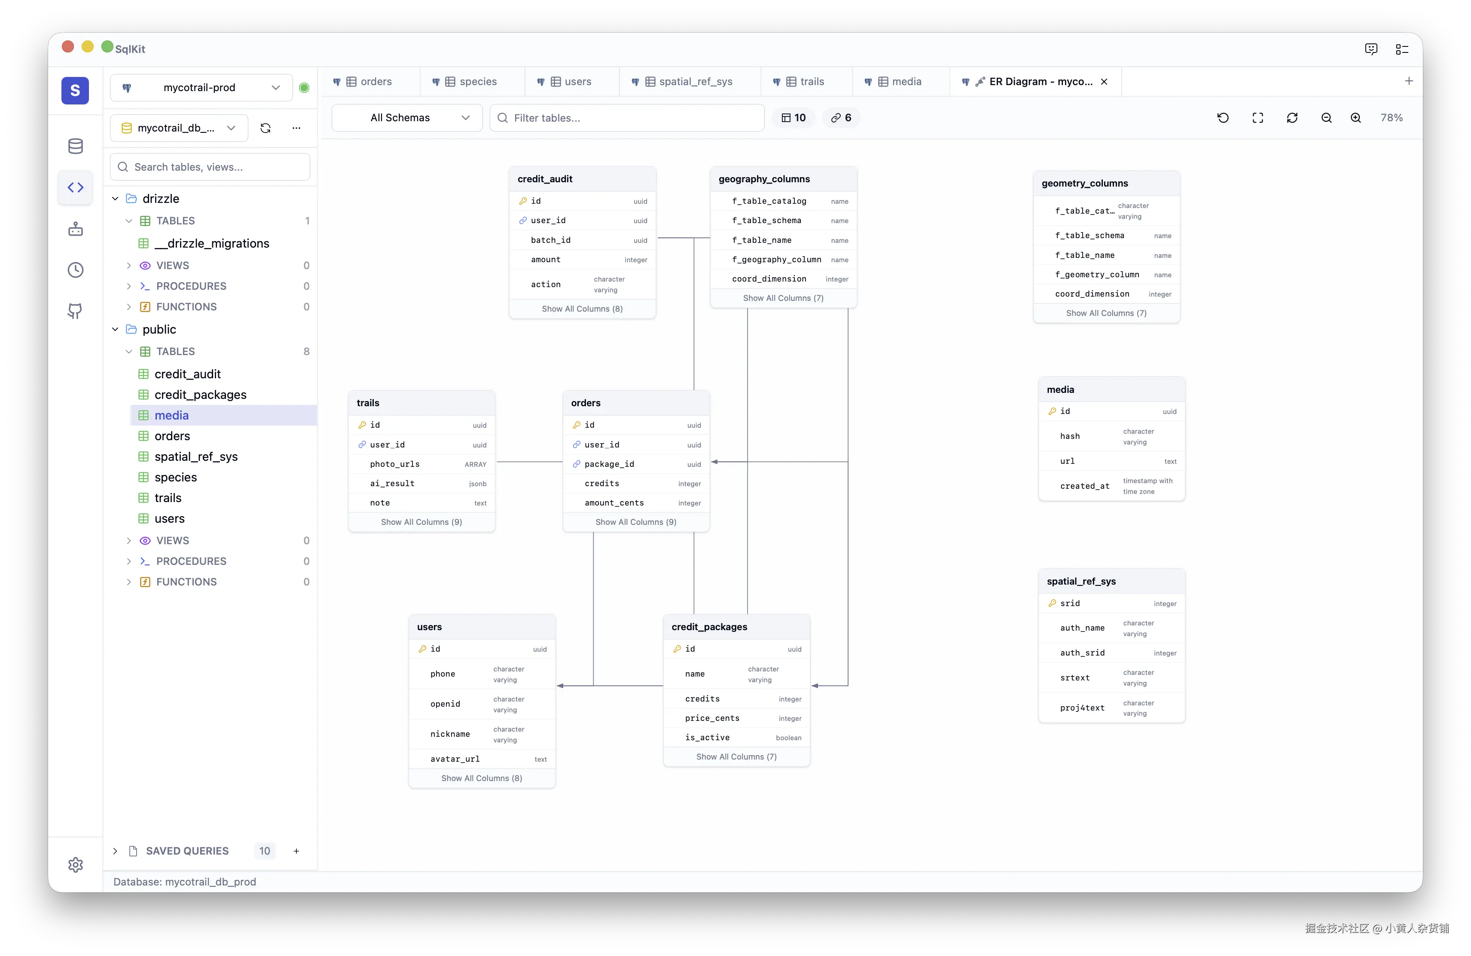Expand the public VIEWS group

[128, 540]
